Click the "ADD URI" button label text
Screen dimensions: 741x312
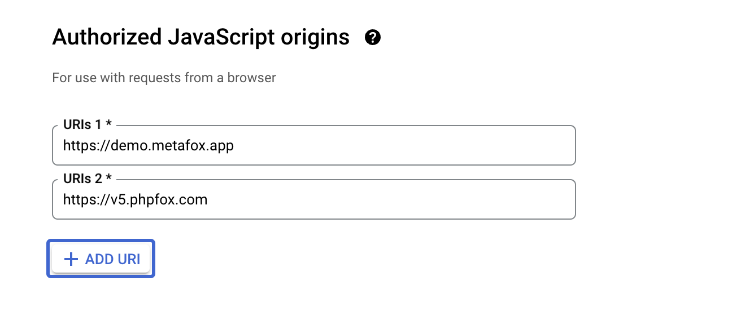tap(112, 259)
